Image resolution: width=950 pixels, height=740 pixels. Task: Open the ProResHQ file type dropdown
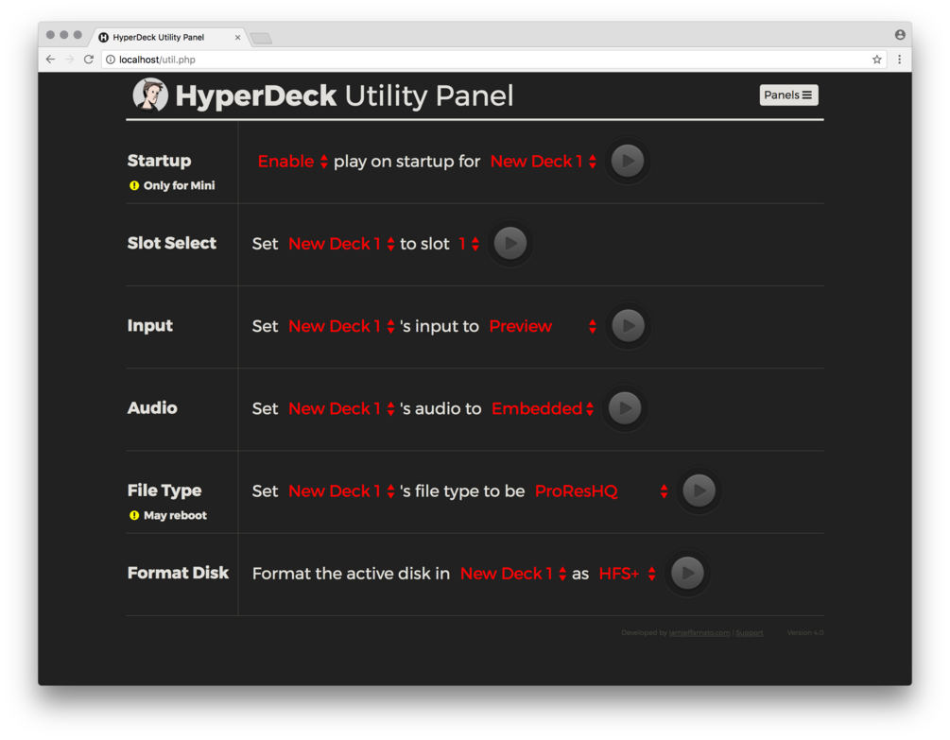pyautogui.click(x=601, y=490)
